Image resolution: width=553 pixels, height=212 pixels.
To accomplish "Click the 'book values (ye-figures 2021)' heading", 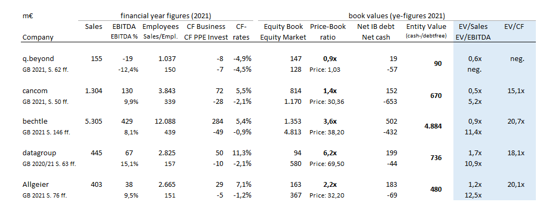I will (397, 16).
